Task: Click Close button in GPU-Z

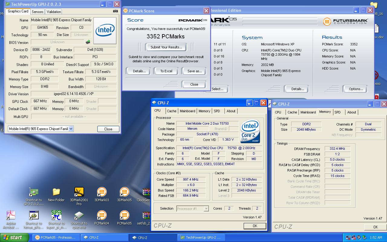Action: (108, 129)
